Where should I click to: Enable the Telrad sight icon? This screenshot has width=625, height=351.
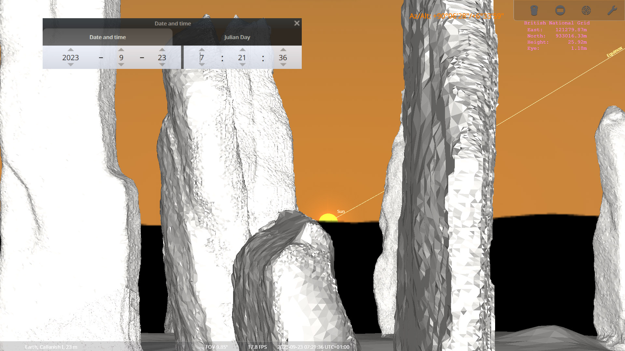586,10
